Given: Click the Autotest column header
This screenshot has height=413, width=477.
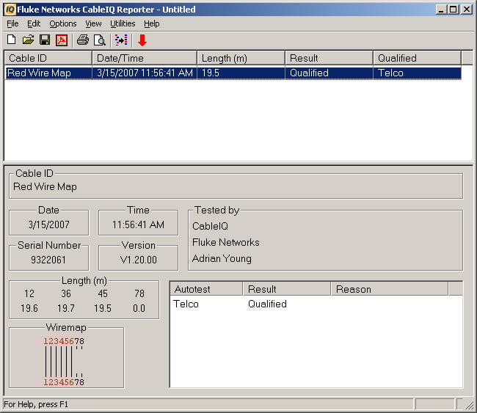Looking at the screenshot, I should (x=206, y=289).
